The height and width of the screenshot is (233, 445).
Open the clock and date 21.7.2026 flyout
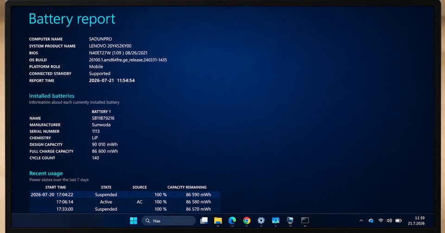[x=416, y=220]
